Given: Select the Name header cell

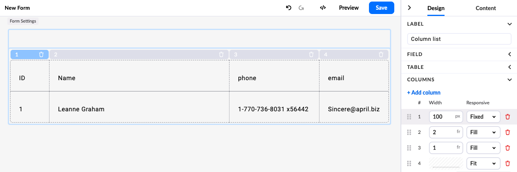Looking at the screenshot, I should click(x=139, y=76).
